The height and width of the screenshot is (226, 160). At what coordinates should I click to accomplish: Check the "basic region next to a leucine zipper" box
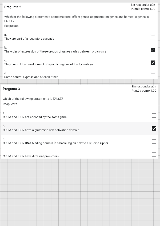pyautogui.click(x=154, y=142)
